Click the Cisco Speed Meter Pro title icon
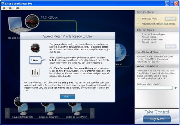This screenshot has width=180, height=126. click(3, 3)
